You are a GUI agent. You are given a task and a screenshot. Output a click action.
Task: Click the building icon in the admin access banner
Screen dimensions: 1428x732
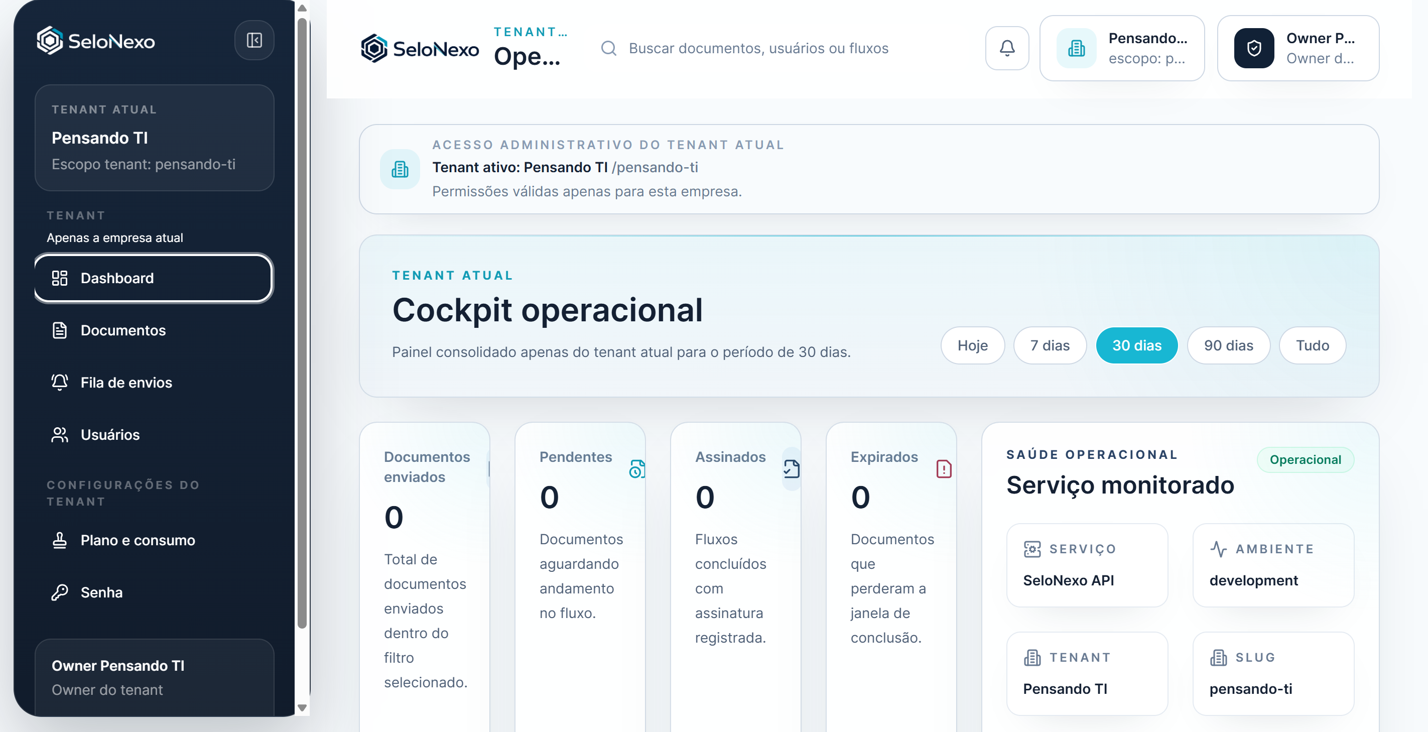coord(400,169)
